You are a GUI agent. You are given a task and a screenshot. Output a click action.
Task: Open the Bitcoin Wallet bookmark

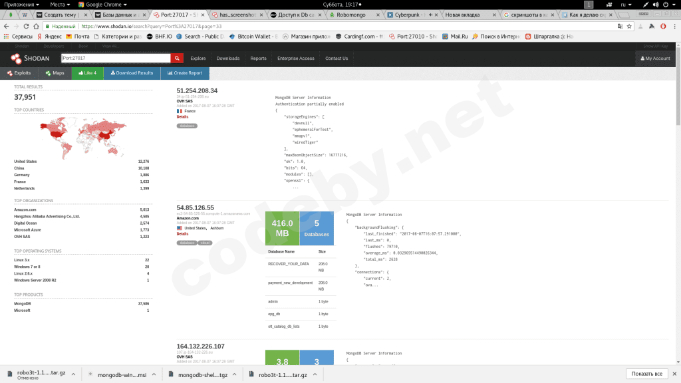point(253,37)
